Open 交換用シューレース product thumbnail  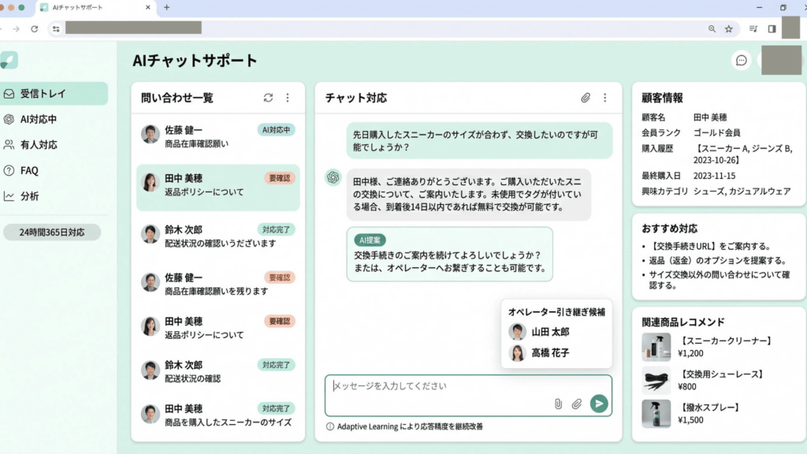click(x=656, y=381)
